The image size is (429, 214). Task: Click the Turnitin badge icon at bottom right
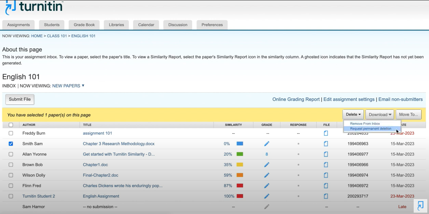click(420, 205)
